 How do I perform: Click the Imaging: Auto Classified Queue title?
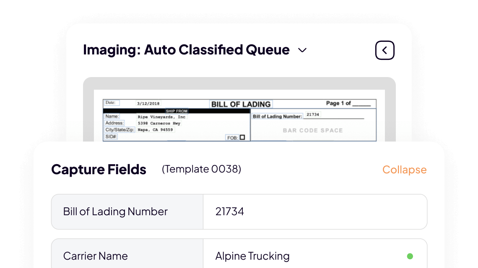(186, 50)
